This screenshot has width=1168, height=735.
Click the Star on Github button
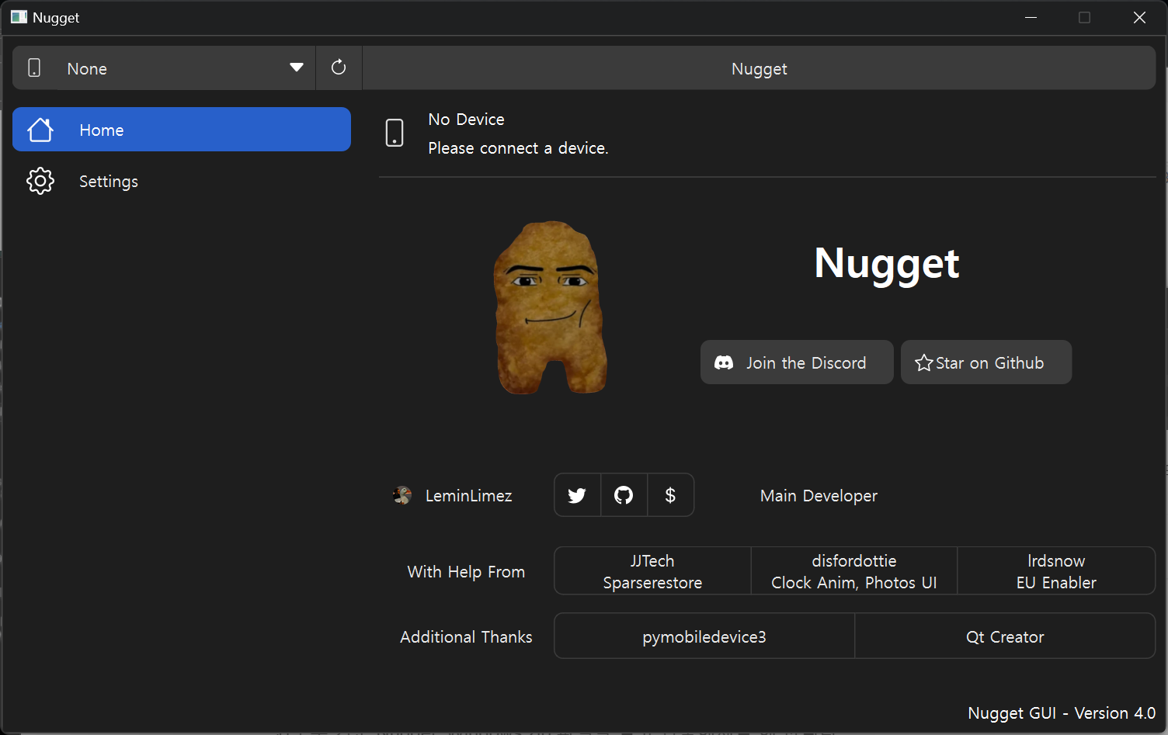tap(986, 362)
